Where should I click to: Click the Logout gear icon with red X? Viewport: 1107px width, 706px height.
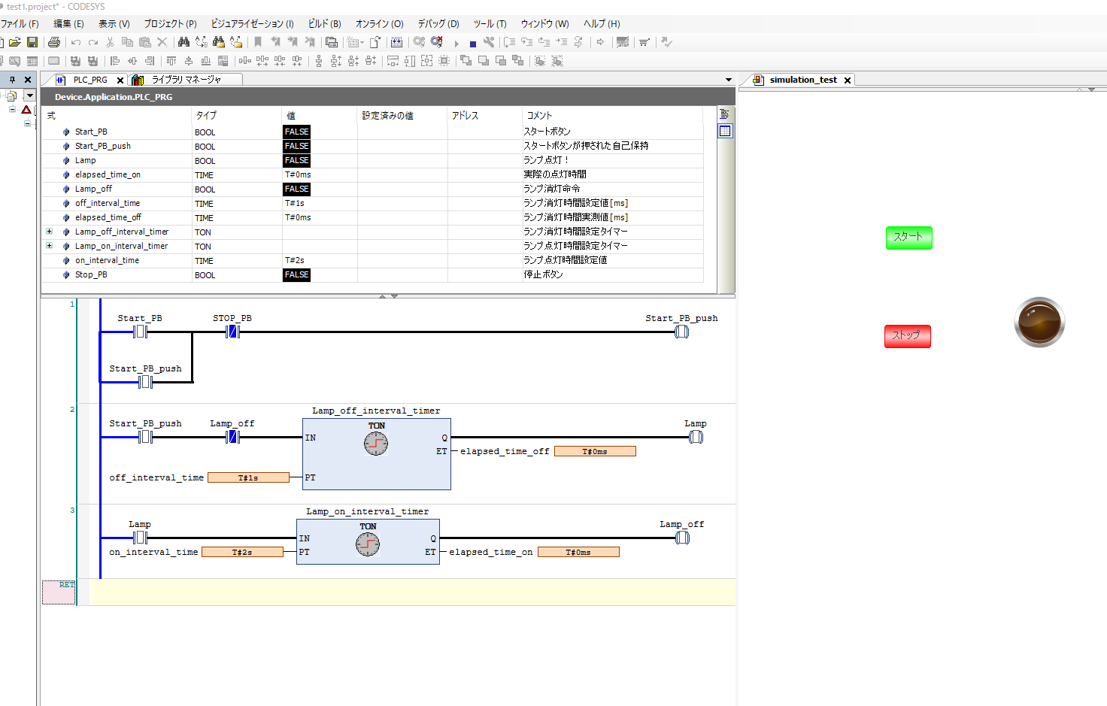[437, 43]
